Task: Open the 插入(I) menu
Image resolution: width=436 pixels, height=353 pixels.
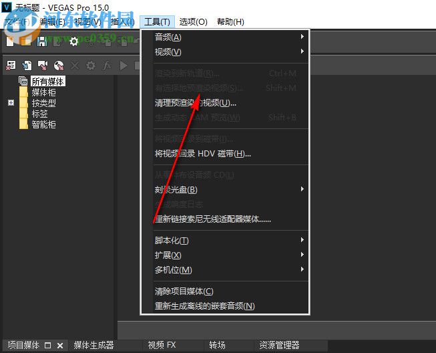Action: 122,21
